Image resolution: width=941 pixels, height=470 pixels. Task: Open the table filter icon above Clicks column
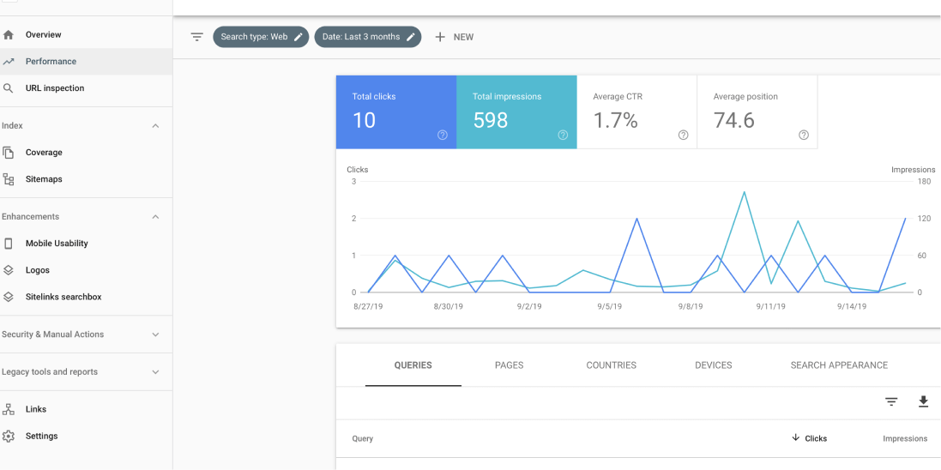pyautogui.click(x=892, y=401)
